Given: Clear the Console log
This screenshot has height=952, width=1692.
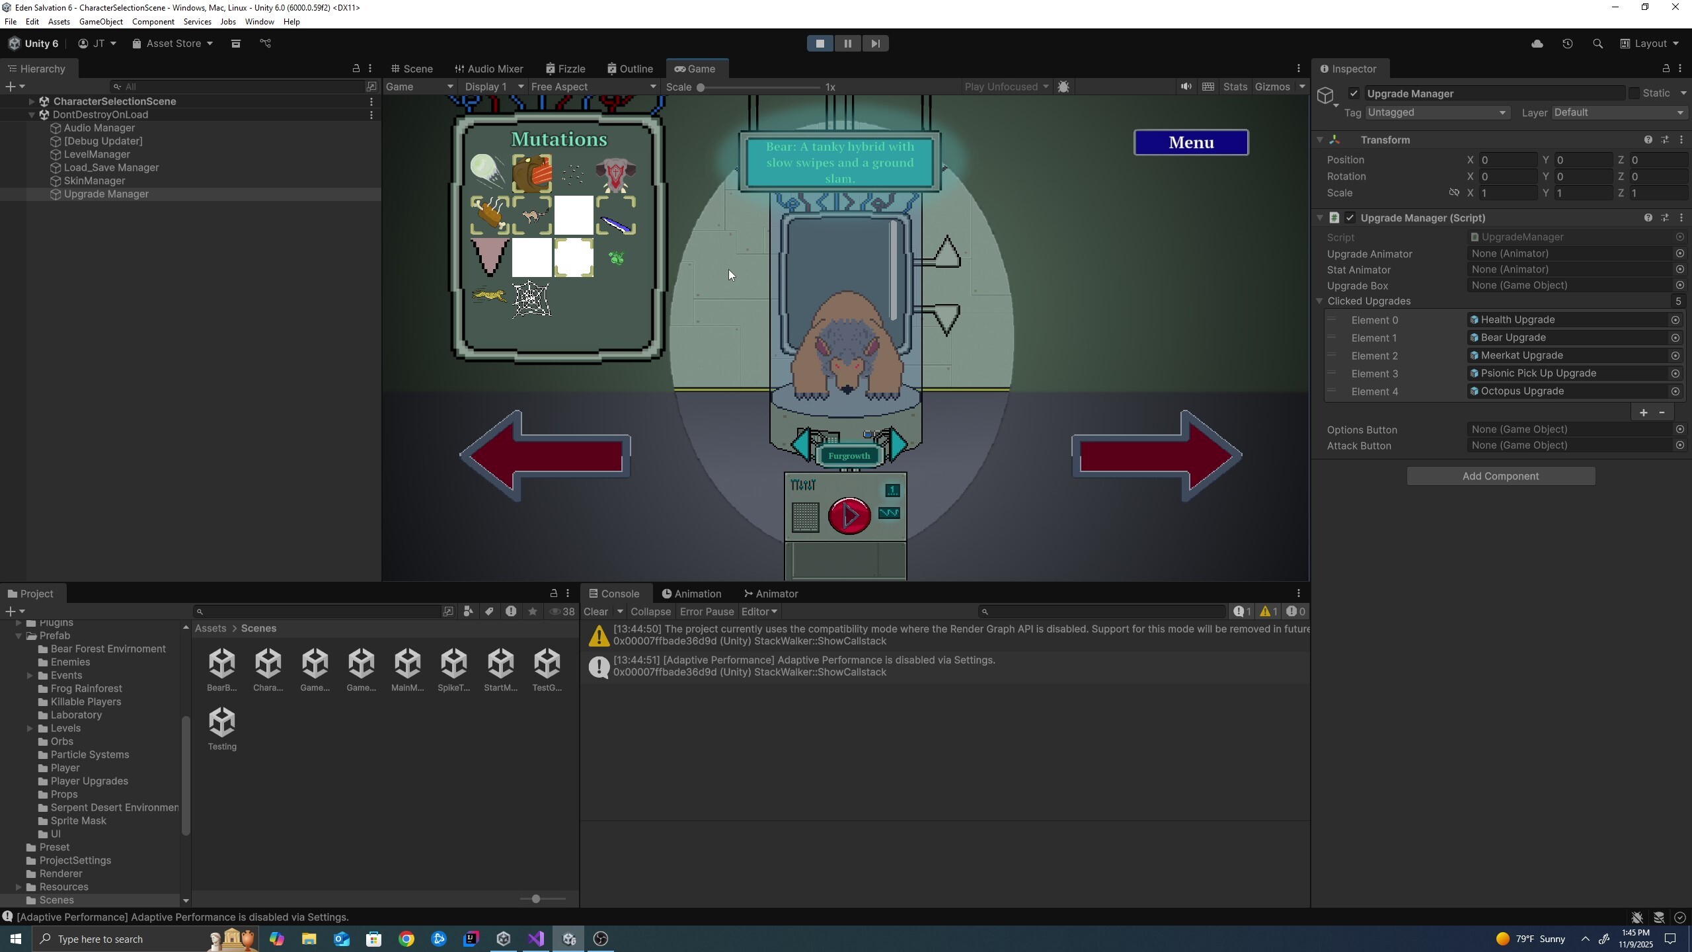Looking at the screenshot, I should coord(596,612).
